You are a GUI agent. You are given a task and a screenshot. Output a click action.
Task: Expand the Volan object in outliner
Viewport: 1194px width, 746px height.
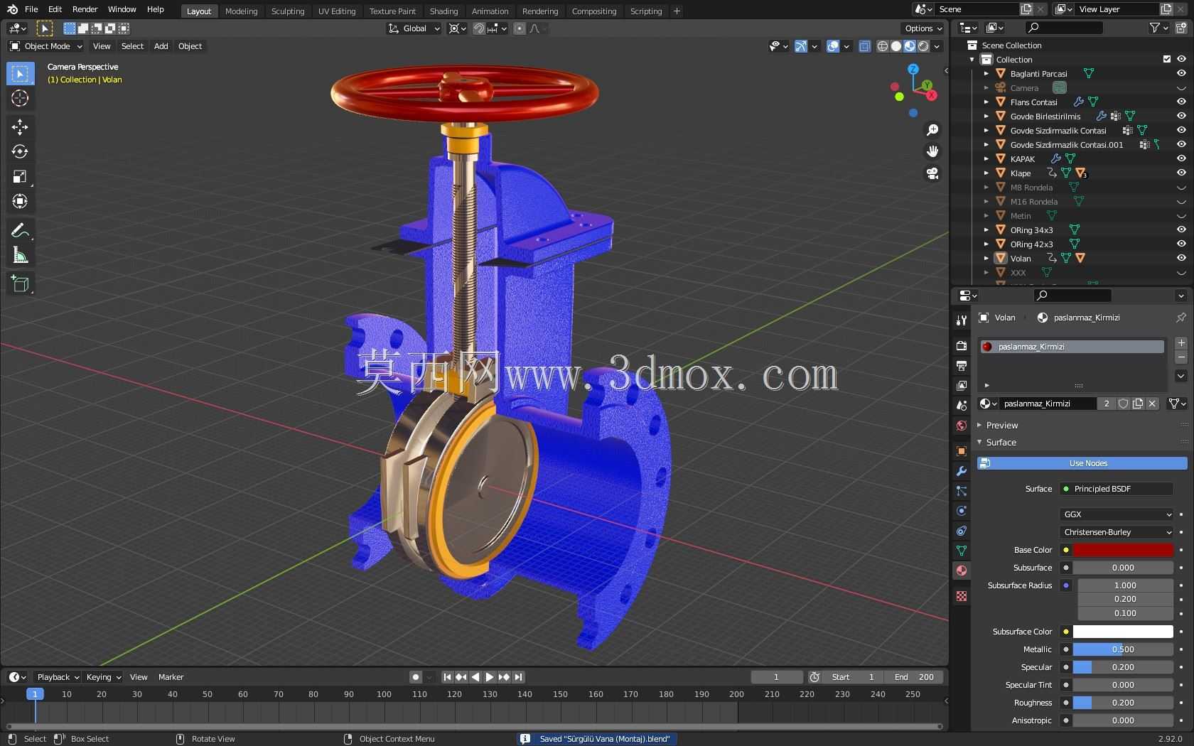986,259
